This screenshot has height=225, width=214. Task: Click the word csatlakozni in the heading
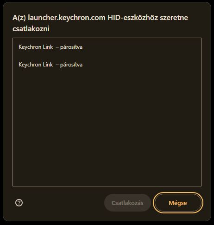click(31, 29)
